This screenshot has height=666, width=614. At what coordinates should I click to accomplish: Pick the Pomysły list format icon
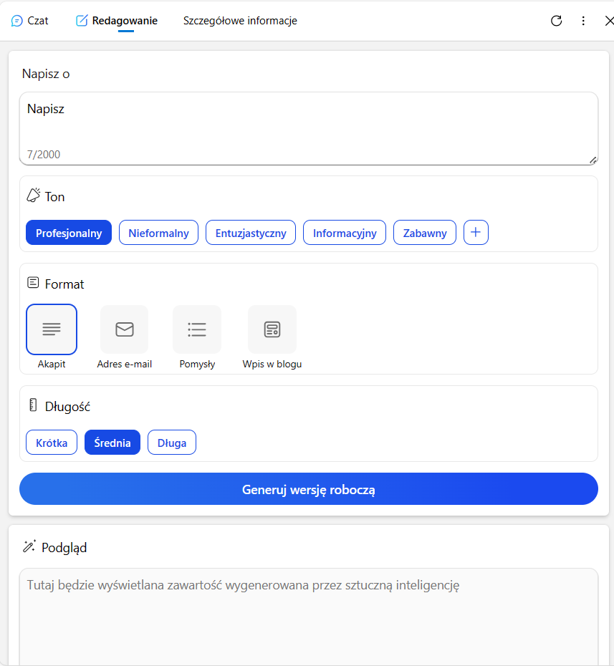pos(197,329)
